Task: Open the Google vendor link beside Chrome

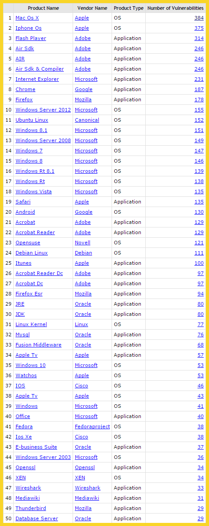Action: [x=84, y=90]
